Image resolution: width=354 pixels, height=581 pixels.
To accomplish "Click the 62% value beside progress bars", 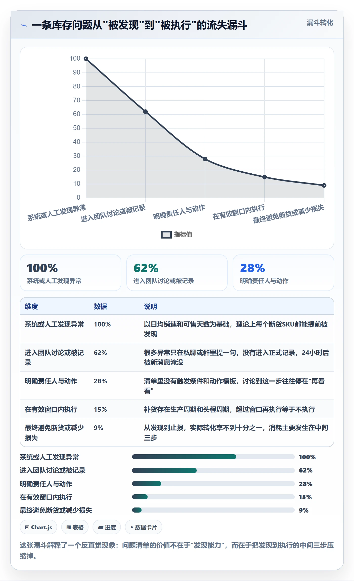I will (306, 470).
